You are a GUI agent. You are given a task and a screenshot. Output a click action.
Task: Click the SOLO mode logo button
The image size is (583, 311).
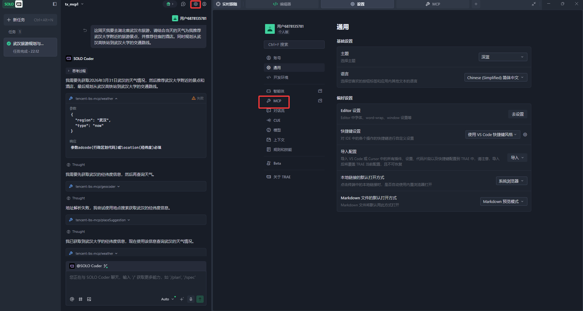[13, 4]
